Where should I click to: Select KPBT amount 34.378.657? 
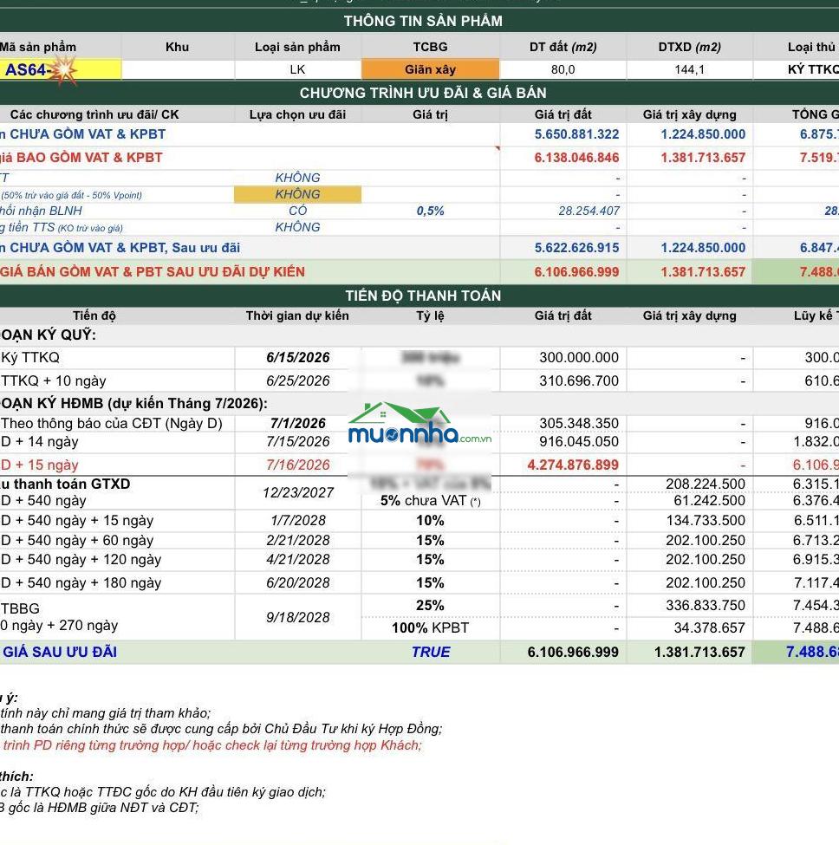pyautogui.click(x=709, y=627)
